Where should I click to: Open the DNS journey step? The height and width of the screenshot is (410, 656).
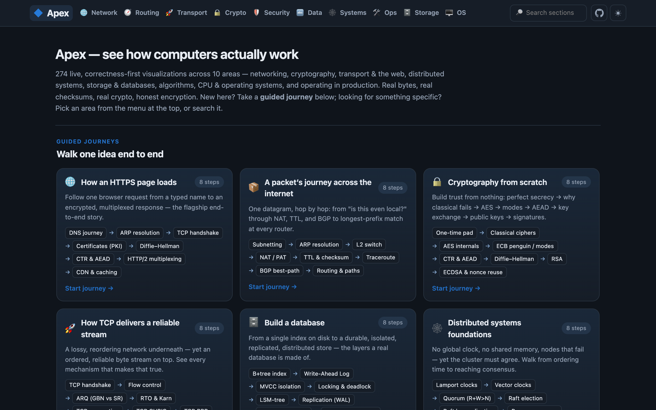click(x=86, y=233)
